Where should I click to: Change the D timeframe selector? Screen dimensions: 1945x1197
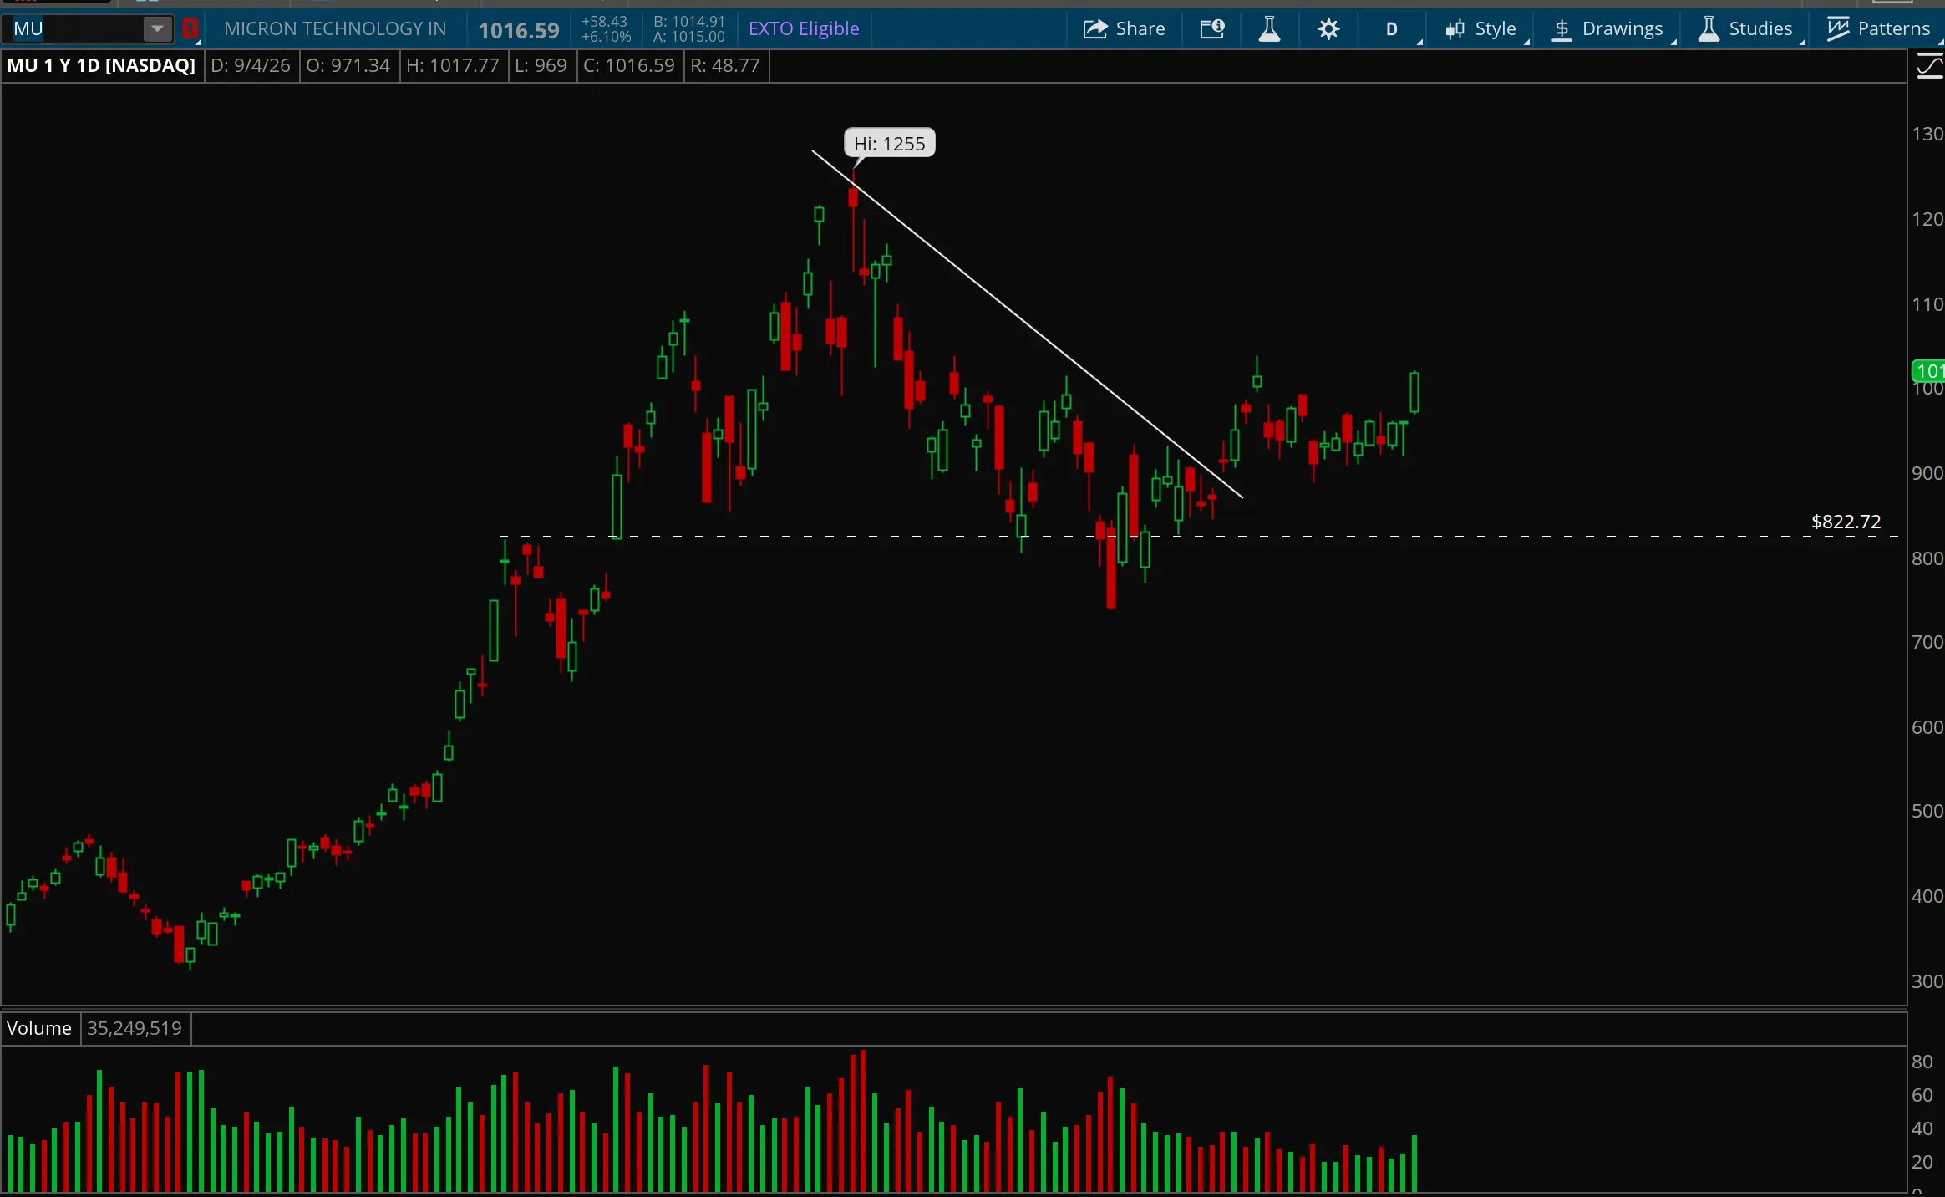coord(1392,29)
